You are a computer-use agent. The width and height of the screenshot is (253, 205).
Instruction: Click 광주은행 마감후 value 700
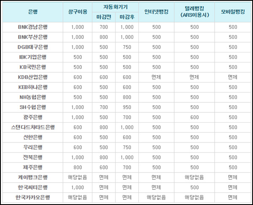127,118
